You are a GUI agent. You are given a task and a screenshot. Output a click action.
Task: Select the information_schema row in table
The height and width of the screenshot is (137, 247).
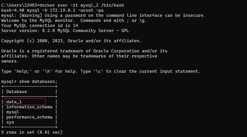point(29,107)
